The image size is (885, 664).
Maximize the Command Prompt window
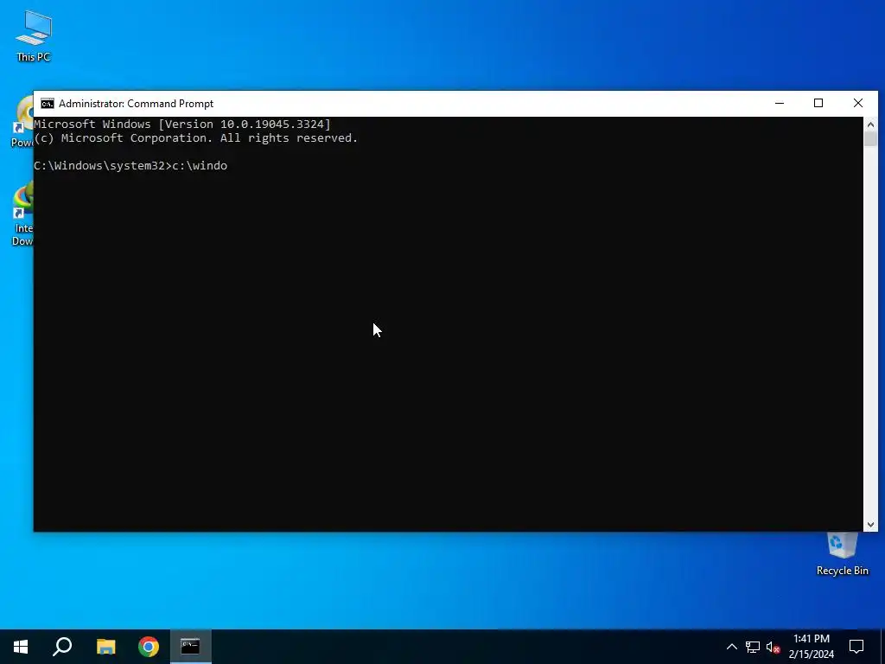click(818, 104)
